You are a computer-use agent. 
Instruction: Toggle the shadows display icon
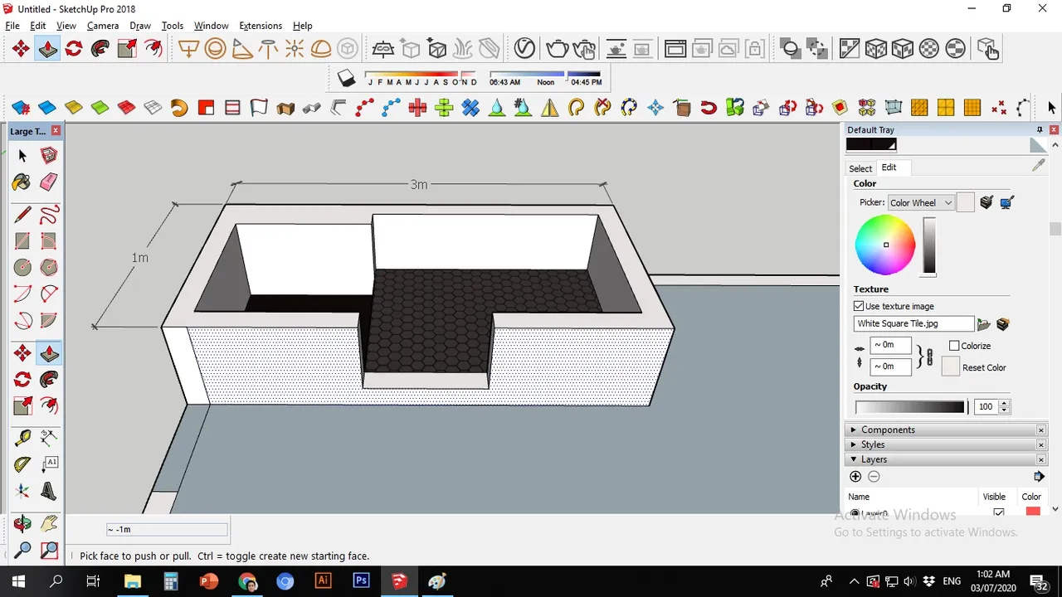point(346,79)
